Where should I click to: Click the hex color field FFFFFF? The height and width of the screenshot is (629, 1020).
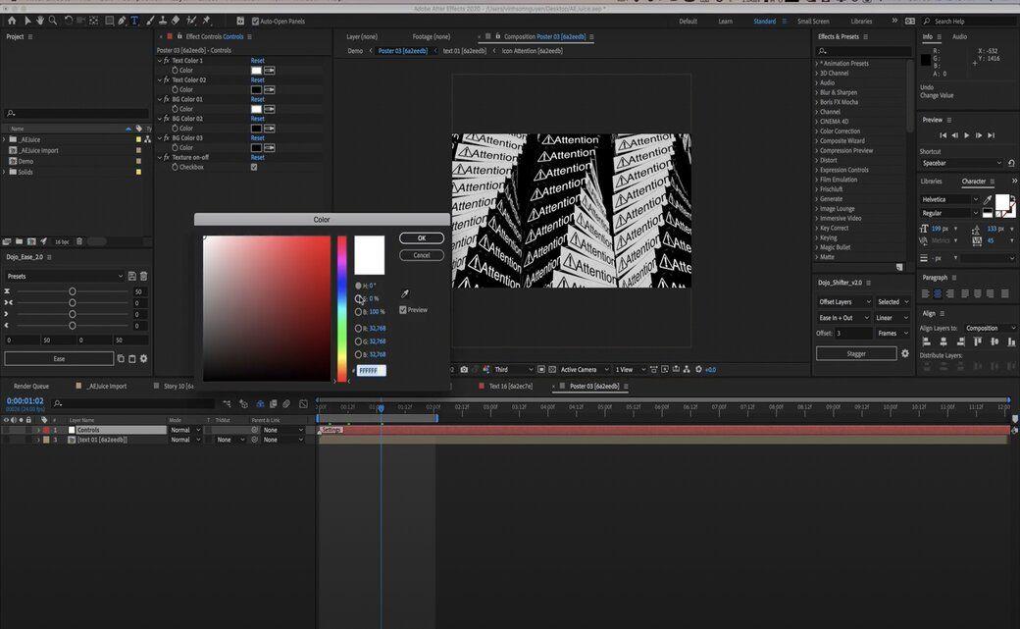pyautogui.click(x=372, y=371)
